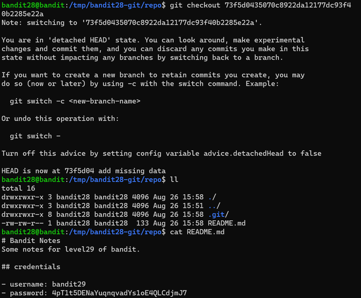Click the 'total 16' output line
The height and width of the screenshot is (298, 361).
click(18, 188)
